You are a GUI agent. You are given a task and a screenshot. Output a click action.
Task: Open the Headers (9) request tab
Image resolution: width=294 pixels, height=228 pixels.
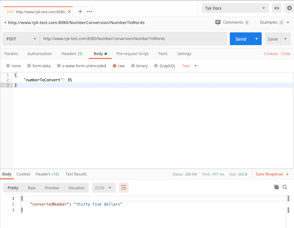[x=72, y=53]
